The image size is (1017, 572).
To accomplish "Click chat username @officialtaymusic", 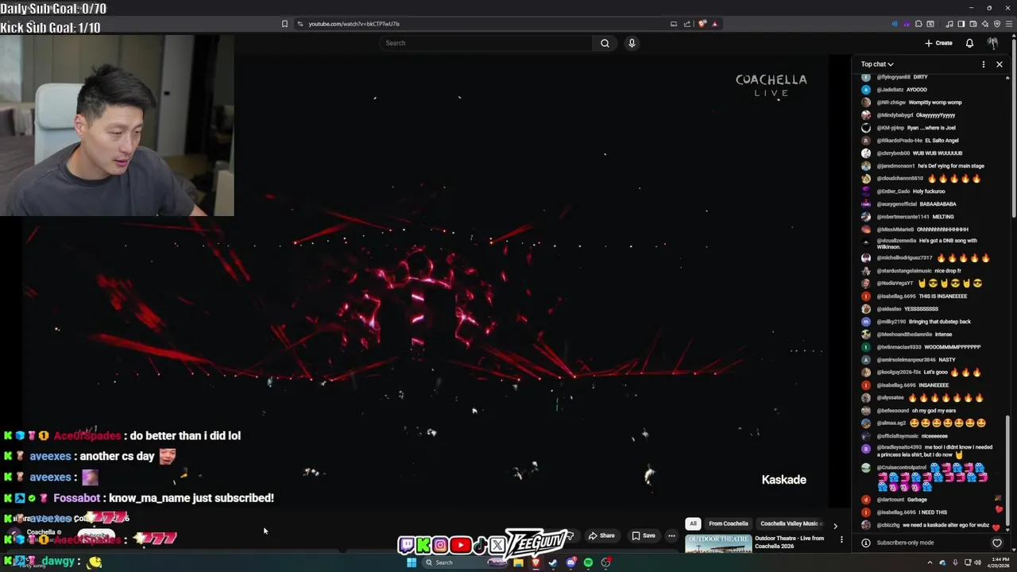I will click(898, 436).
